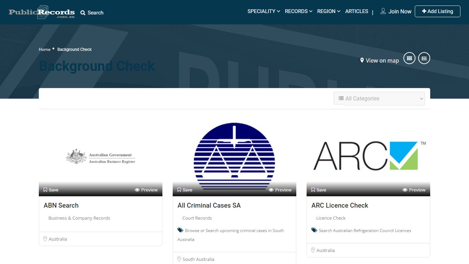Screen dimensions: 469x264
Task: Open the ARC Licence Check title
Action: [x=340, y=206]
